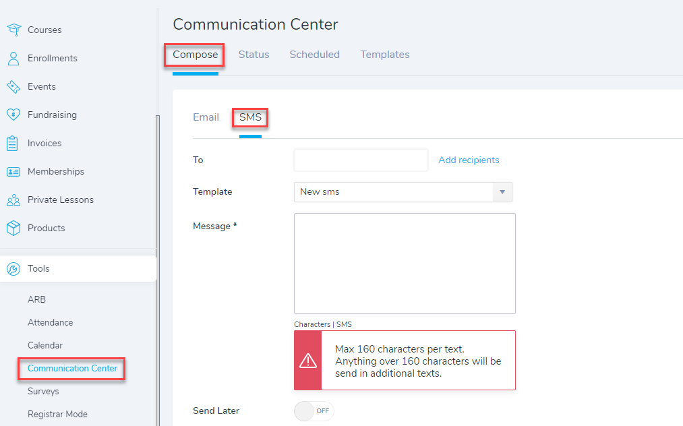The image size is (683, 426).
Task: Go to Enrollments in the sidebar
Action: pyautogui.click(x=53, y=59)
